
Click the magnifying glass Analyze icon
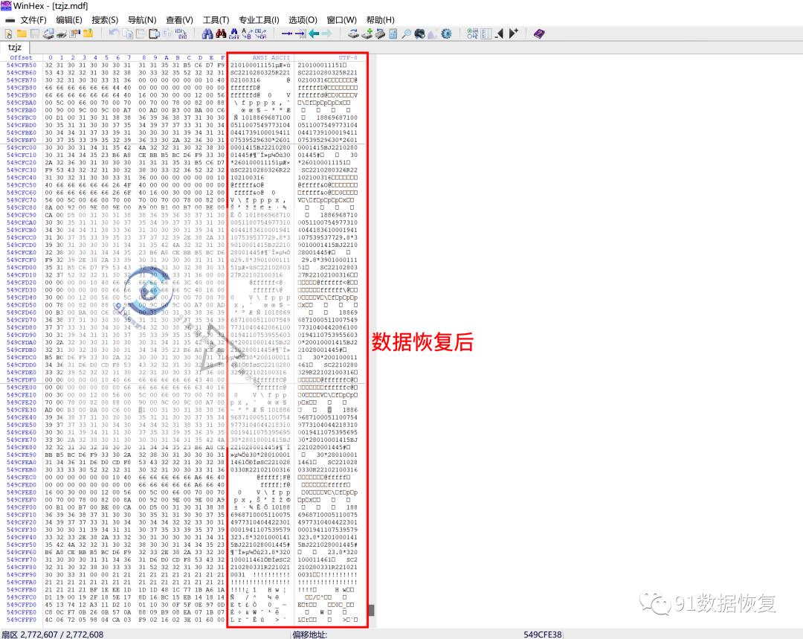pyautogui.click(x=406, y=33)
